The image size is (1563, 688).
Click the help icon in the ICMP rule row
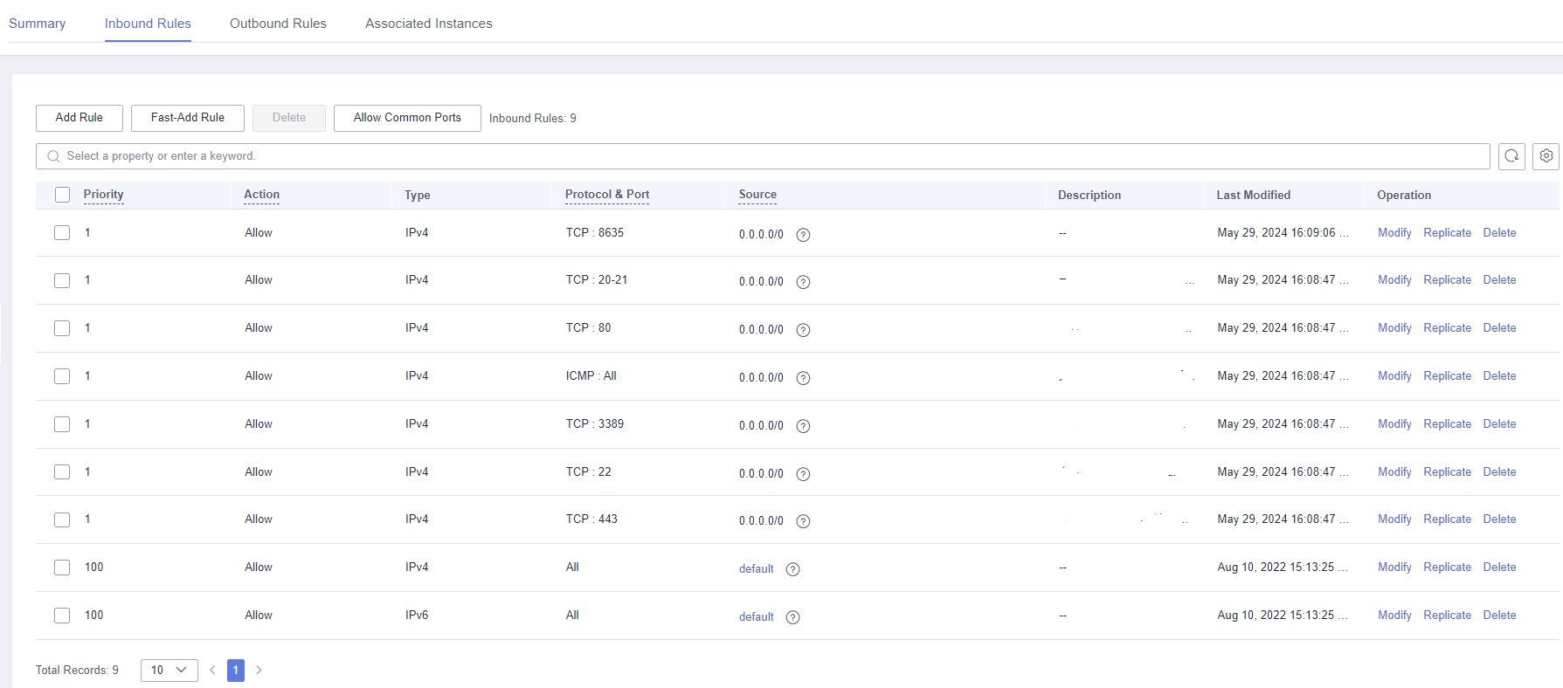[803, 378]
